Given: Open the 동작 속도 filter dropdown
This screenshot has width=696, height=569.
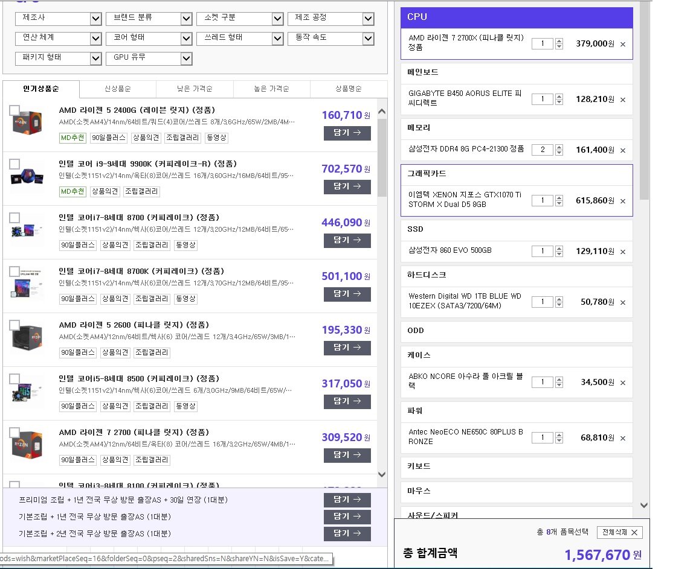Looking at the screenshot, I should [x=330, y=39].
